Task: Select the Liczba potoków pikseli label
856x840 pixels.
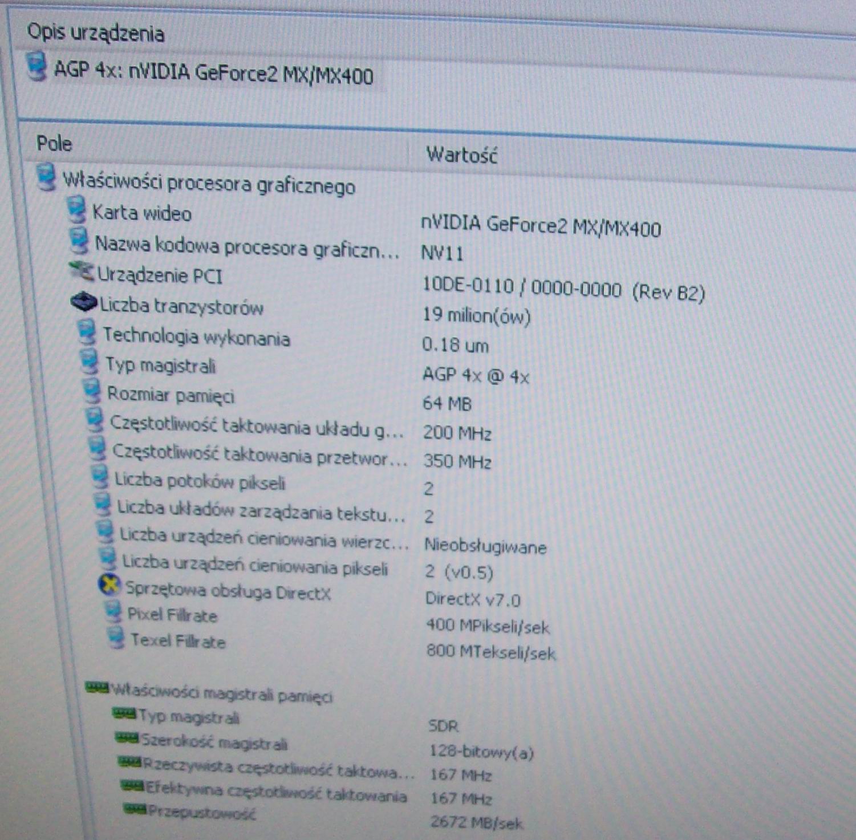Action: [200, 481]
